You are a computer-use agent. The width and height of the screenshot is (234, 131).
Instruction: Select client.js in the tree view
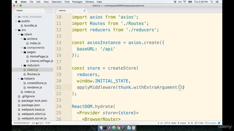tap(33, 70)
